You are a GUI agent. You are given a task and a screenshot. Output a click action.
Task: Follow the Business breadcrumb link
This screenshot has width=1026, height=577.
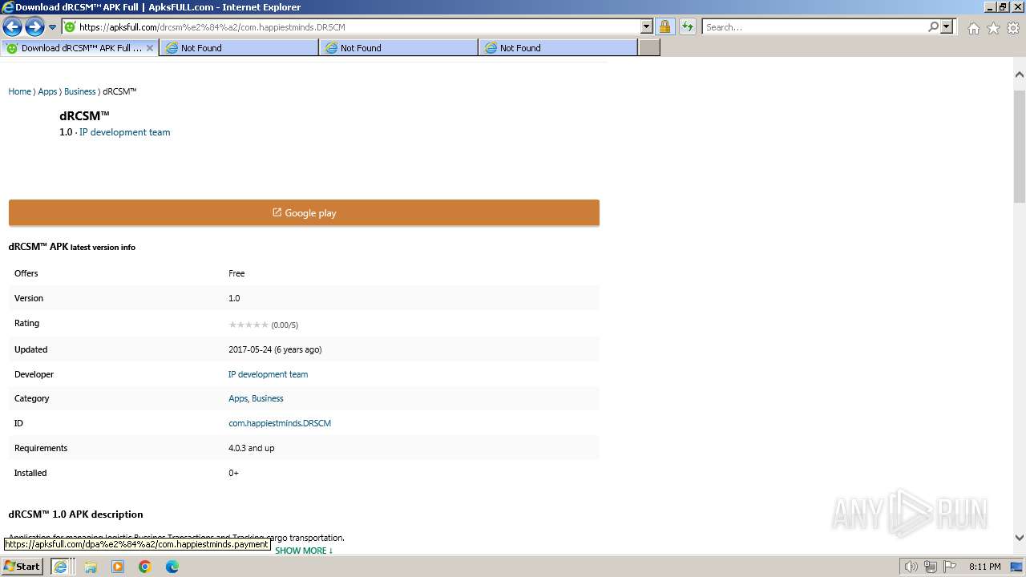(79, 91)
